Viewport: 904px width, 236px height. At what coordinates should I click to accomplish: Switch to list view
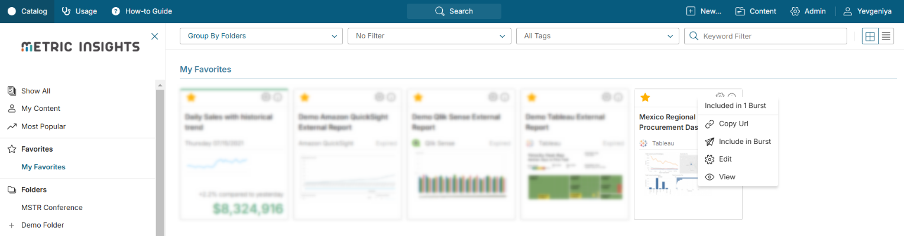click(x=886, y=37)
